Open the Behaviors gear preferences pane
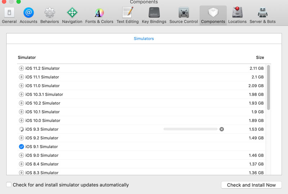The height and width of the screenshot is (194, 288). click(50, 15)
